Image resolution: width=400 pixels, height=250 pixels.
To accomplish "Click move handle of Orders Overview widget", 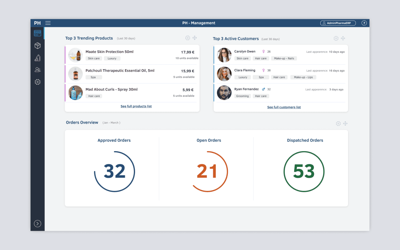I will pyautogui.click(x=345, y=123).
